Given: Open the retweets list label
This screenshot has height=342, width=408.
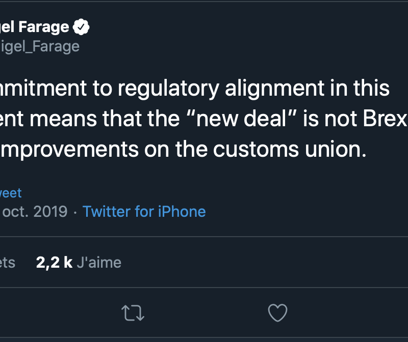Looking at the screenshot, I should click(x=8, y=262).
